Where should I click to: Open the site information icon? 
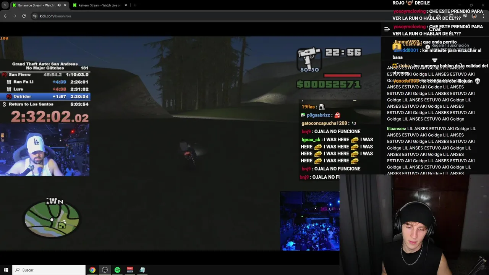click(x=35, y=16)
